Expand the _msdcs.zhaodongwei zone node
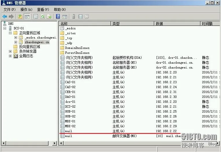The width and height of the screenshot is (221, 152). tap(16, 37)
